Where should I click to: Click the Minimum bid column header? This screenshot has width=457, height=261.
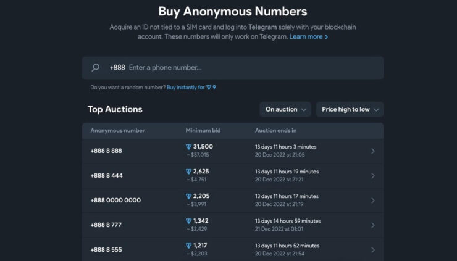pos(203,131)
